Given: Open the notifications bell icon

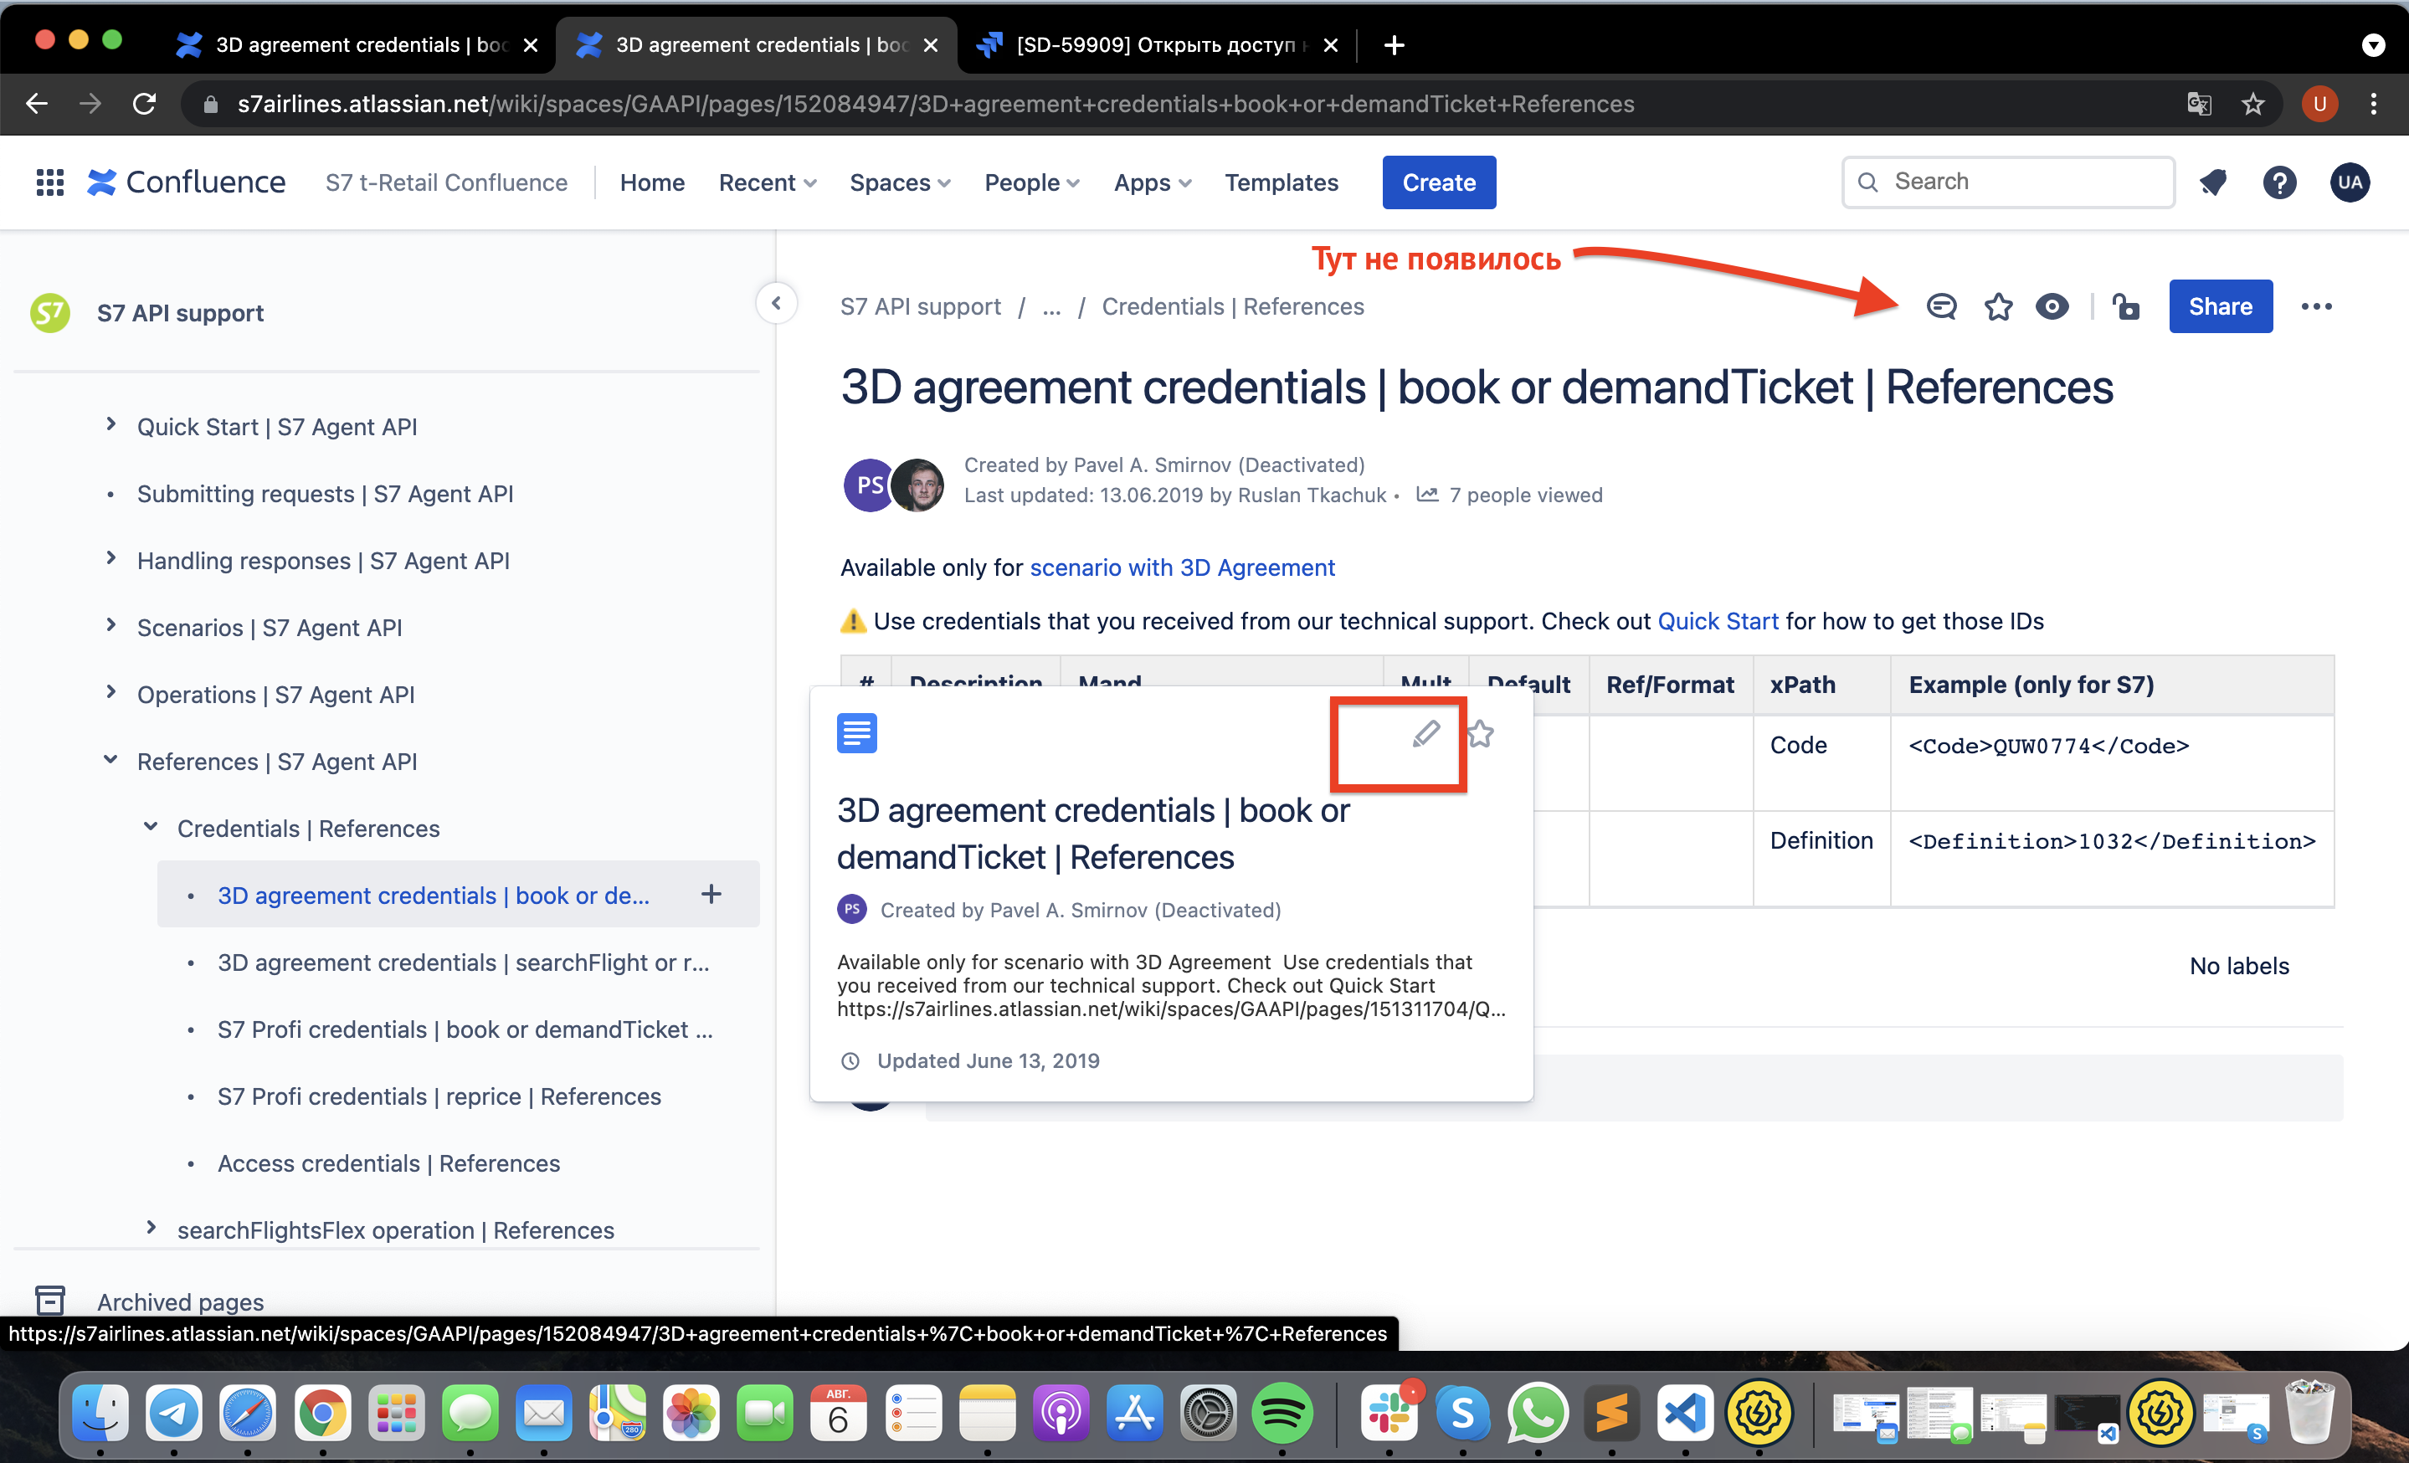Looking at the screenshot, I should (x=2213, y=182).
